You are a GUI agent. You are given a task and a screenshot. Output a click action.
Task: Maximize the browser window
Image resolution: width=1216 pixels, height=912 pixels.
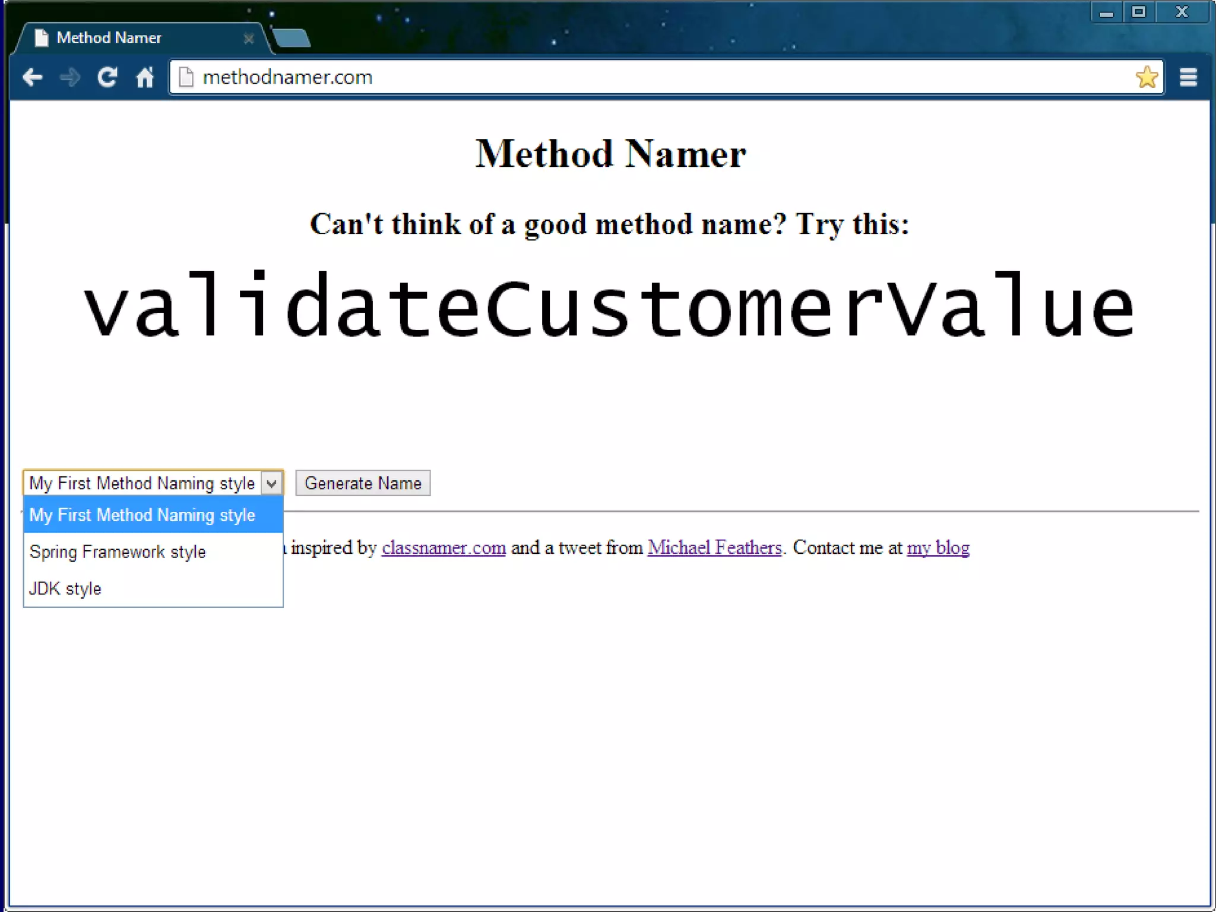coord(1138,12)
